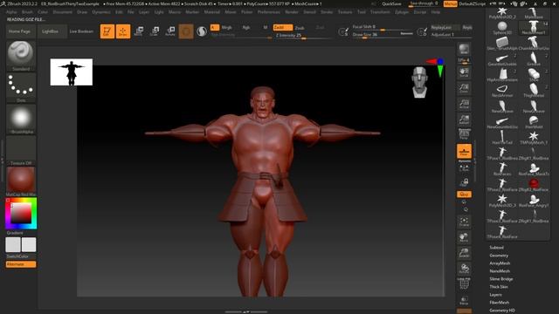
Task: Select the HairTieTail tool thumbnail
Action: pos(502,138)
